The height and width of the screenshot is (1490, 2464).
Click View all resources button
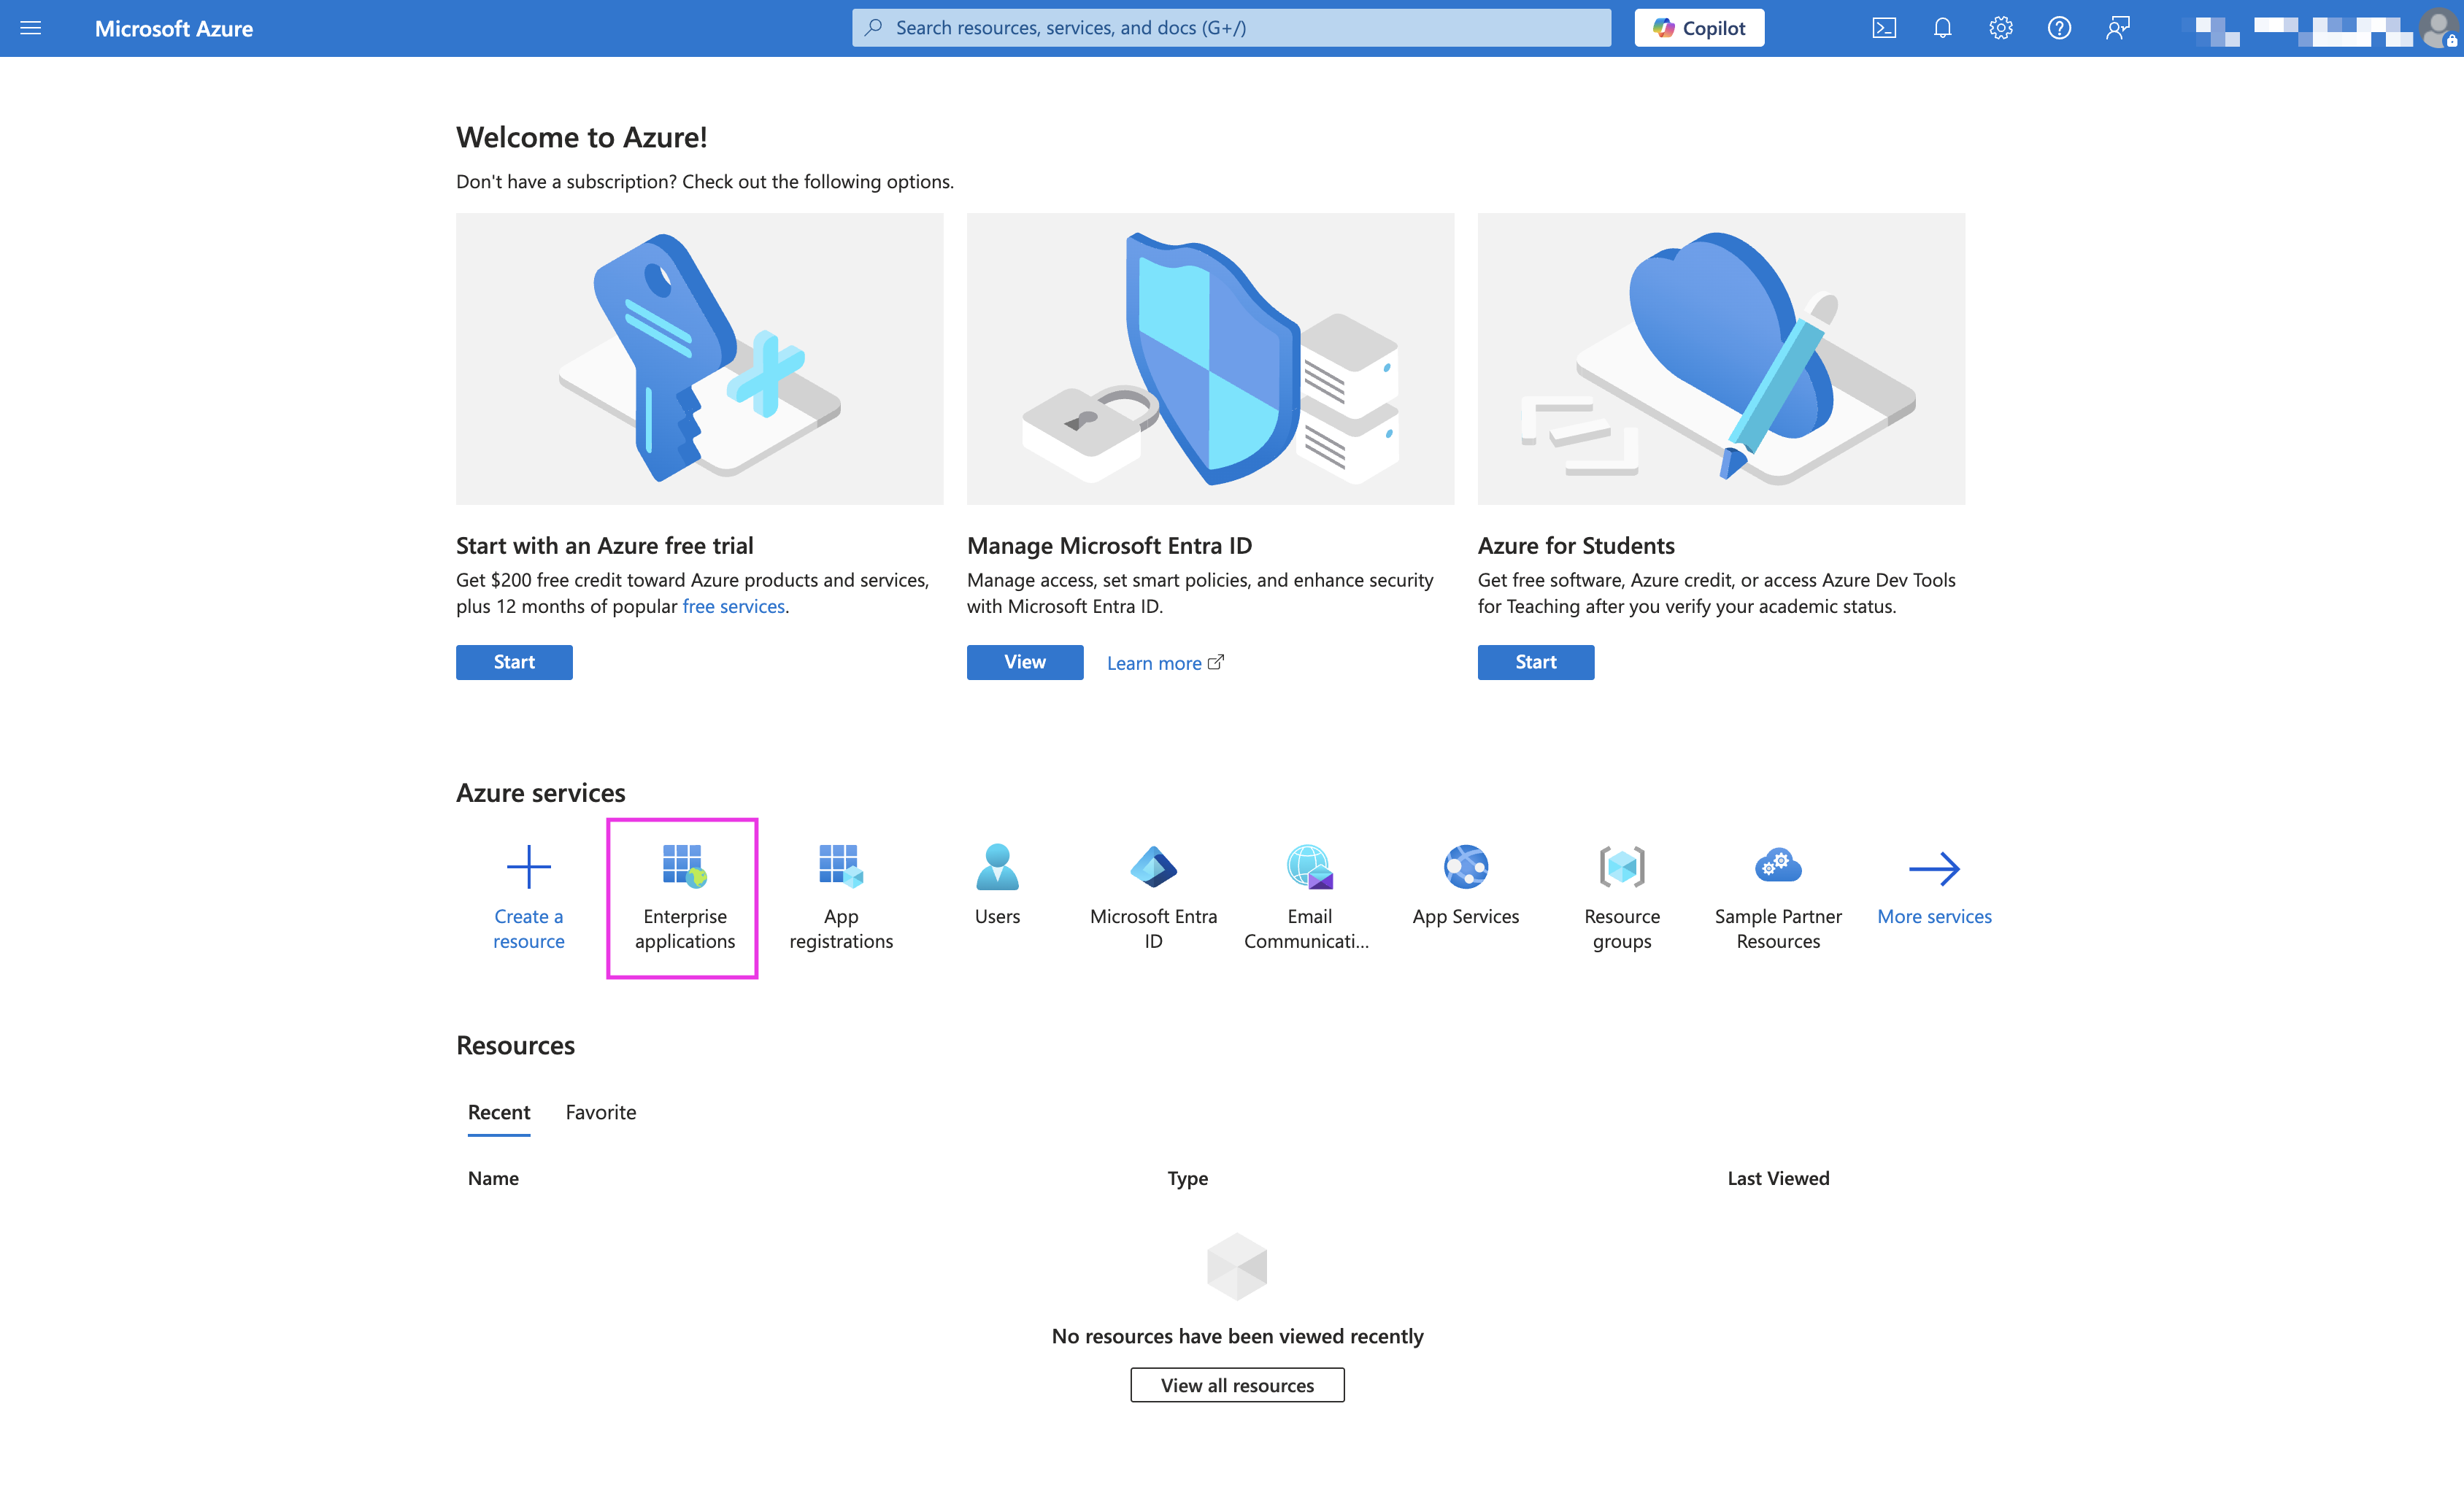coord(1237,1385)
